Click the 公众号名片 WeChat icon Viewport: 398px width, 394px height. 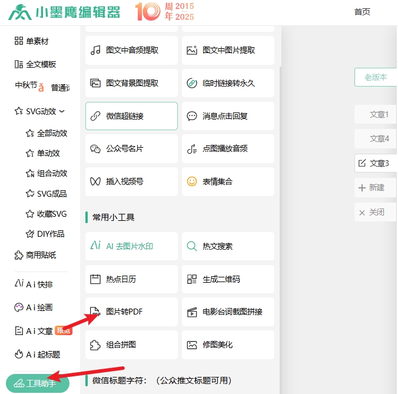(x=95, y=149)
